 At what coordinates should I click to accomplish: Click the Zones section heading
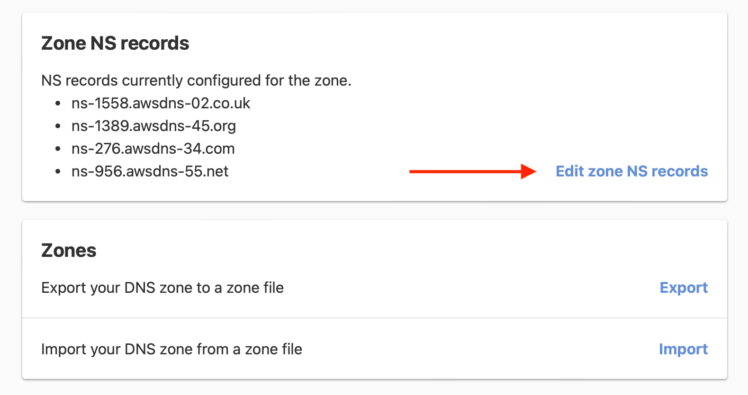[x=69, y=251]
